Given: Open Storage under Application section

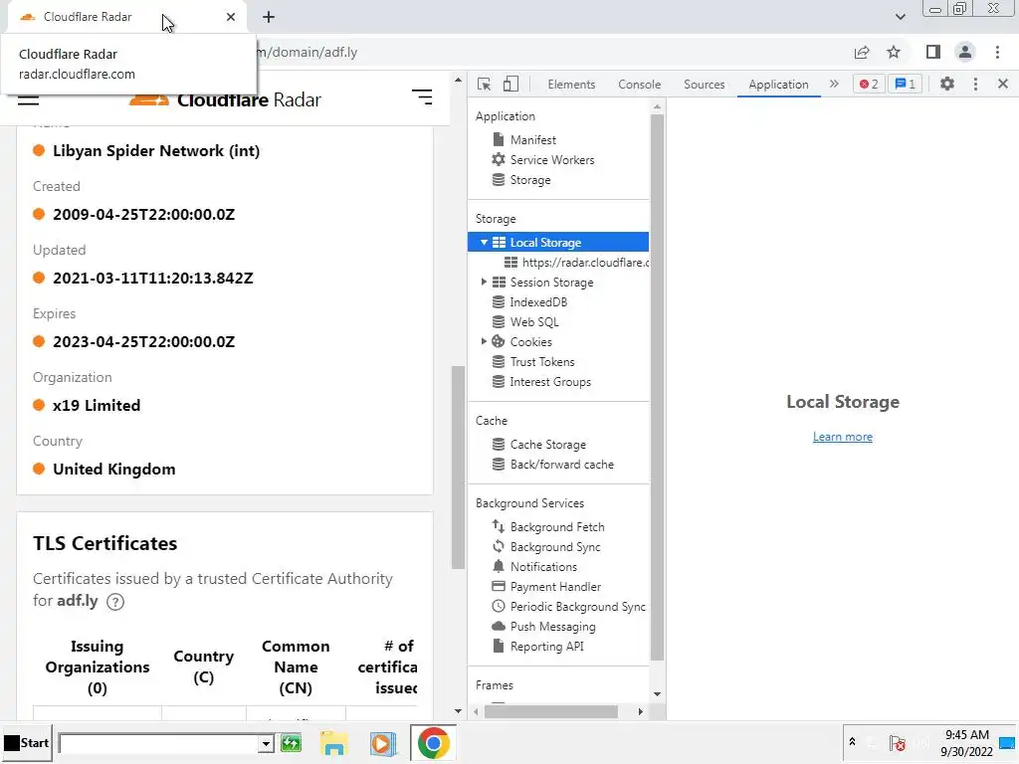Looking at the screenshot, I should (x=530, y=180).
